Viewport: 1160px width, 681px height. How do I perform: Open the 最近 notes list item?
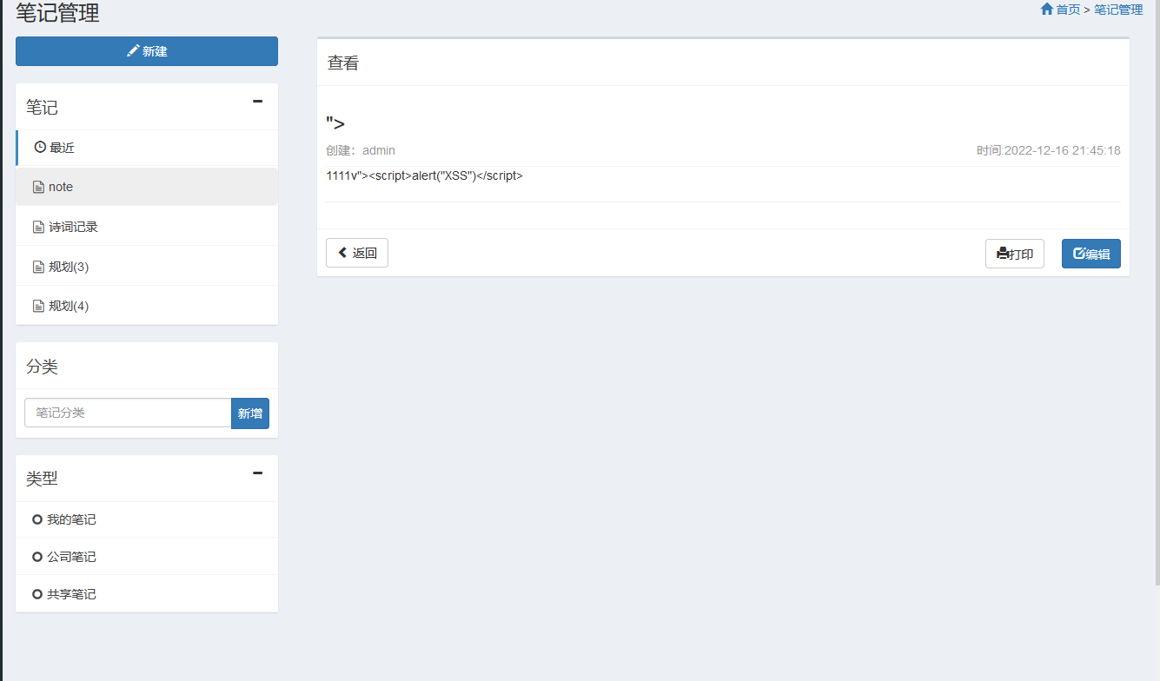[x=147, y=148]
